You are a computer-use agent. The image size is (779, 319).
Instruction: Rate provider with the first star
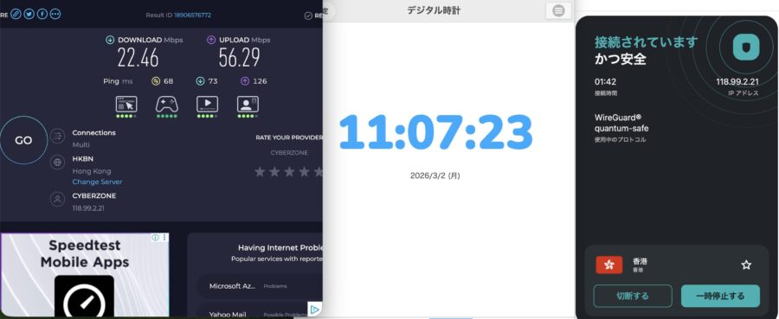click(260, 172)
